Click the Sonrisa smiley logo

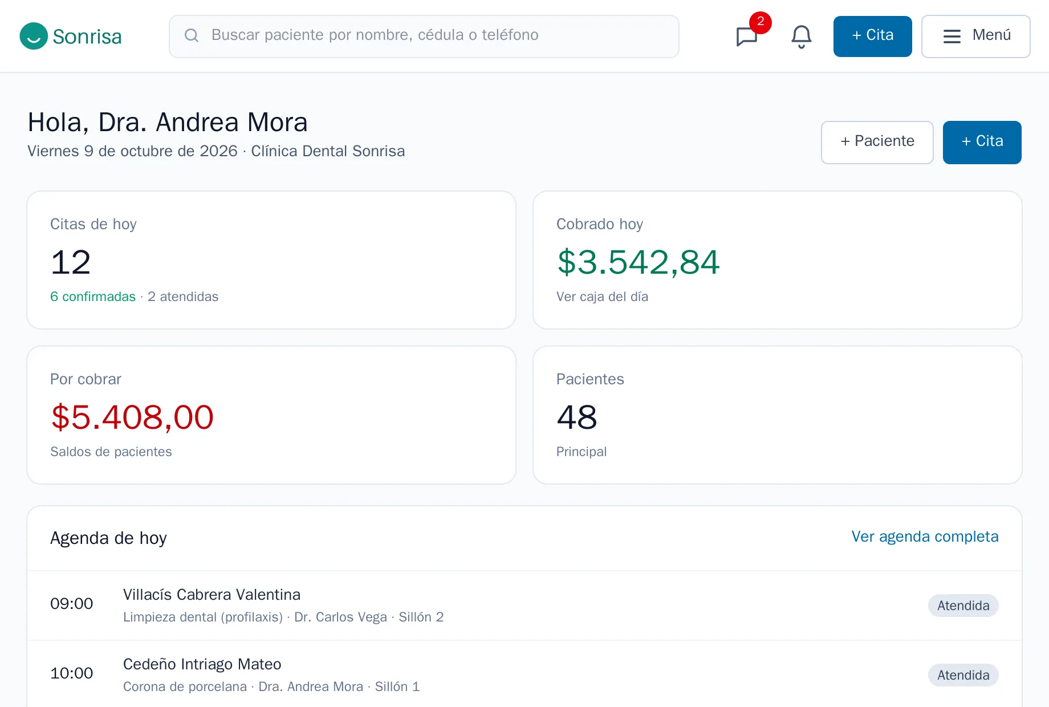tap(34, 36)
